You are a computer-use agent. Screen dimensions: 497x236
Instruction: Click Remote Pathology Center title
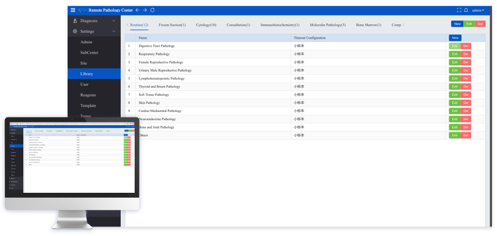click(111, 10)
